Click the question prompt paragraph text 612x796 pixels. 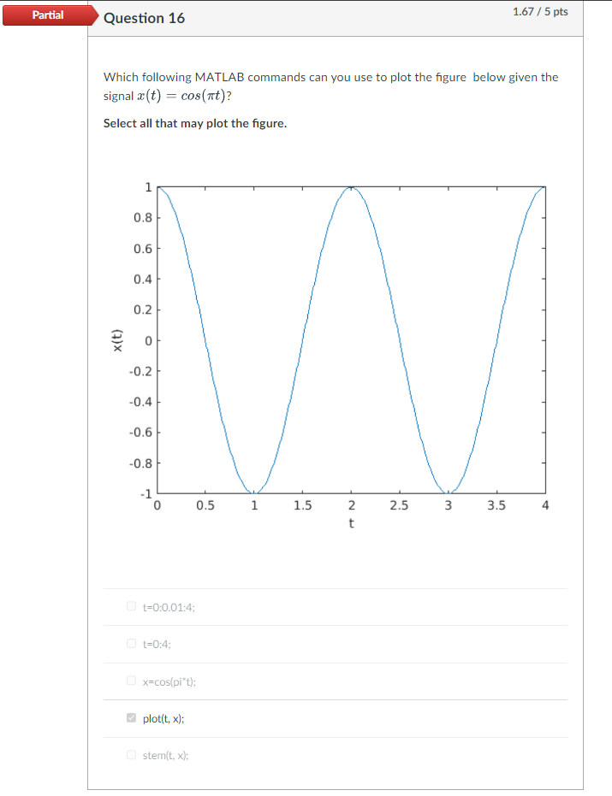(330, 77)
